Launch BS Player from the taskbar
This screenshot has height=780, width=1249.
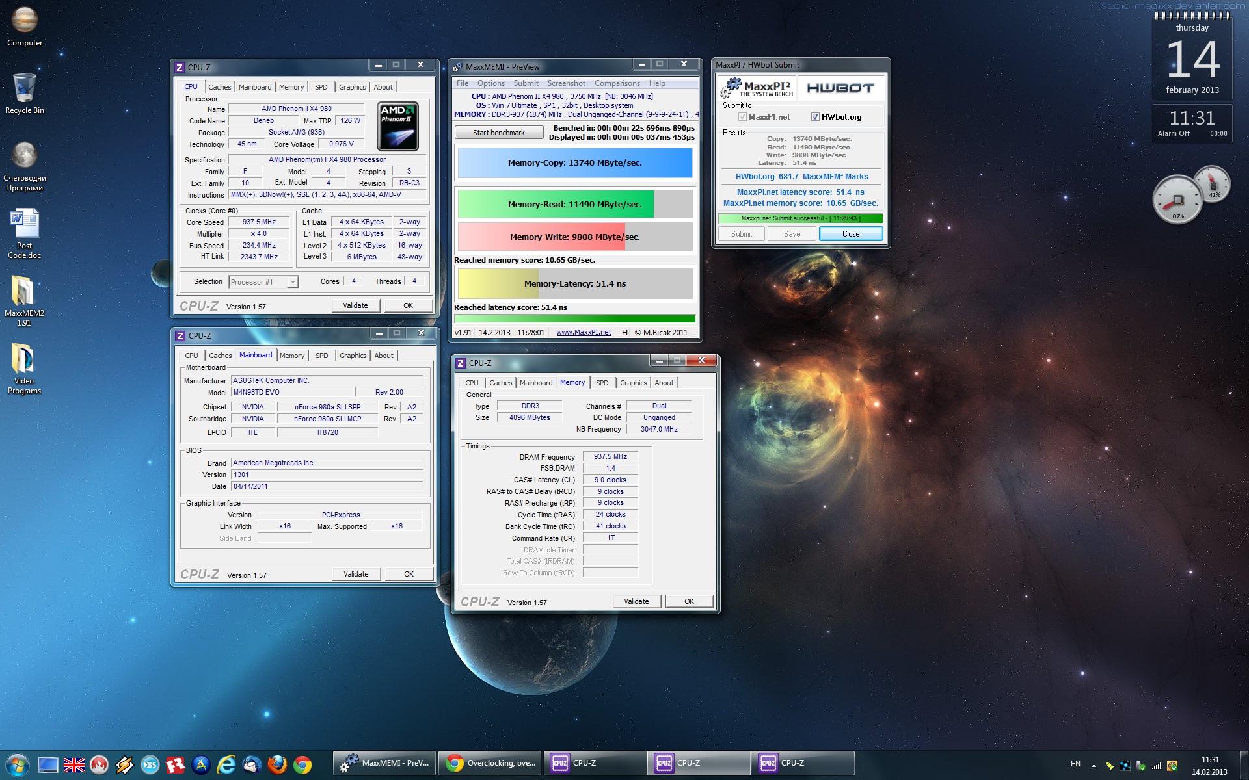click(x=150, y=765)
